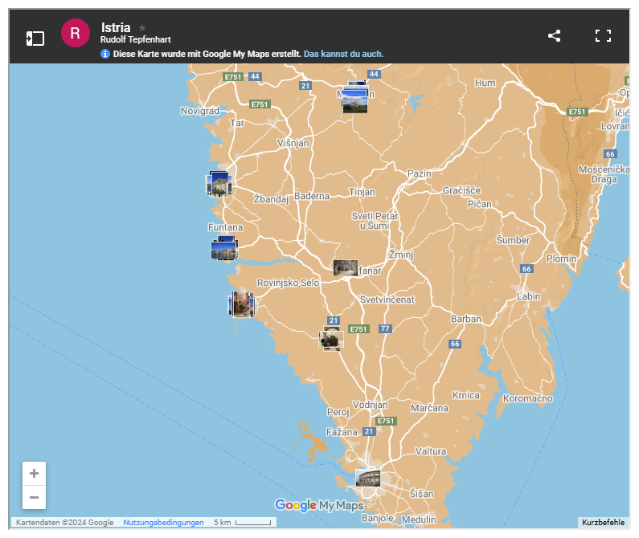Click the Istria map title
The height and width of the screenshot is (538, 639).
tap(116, 27)
